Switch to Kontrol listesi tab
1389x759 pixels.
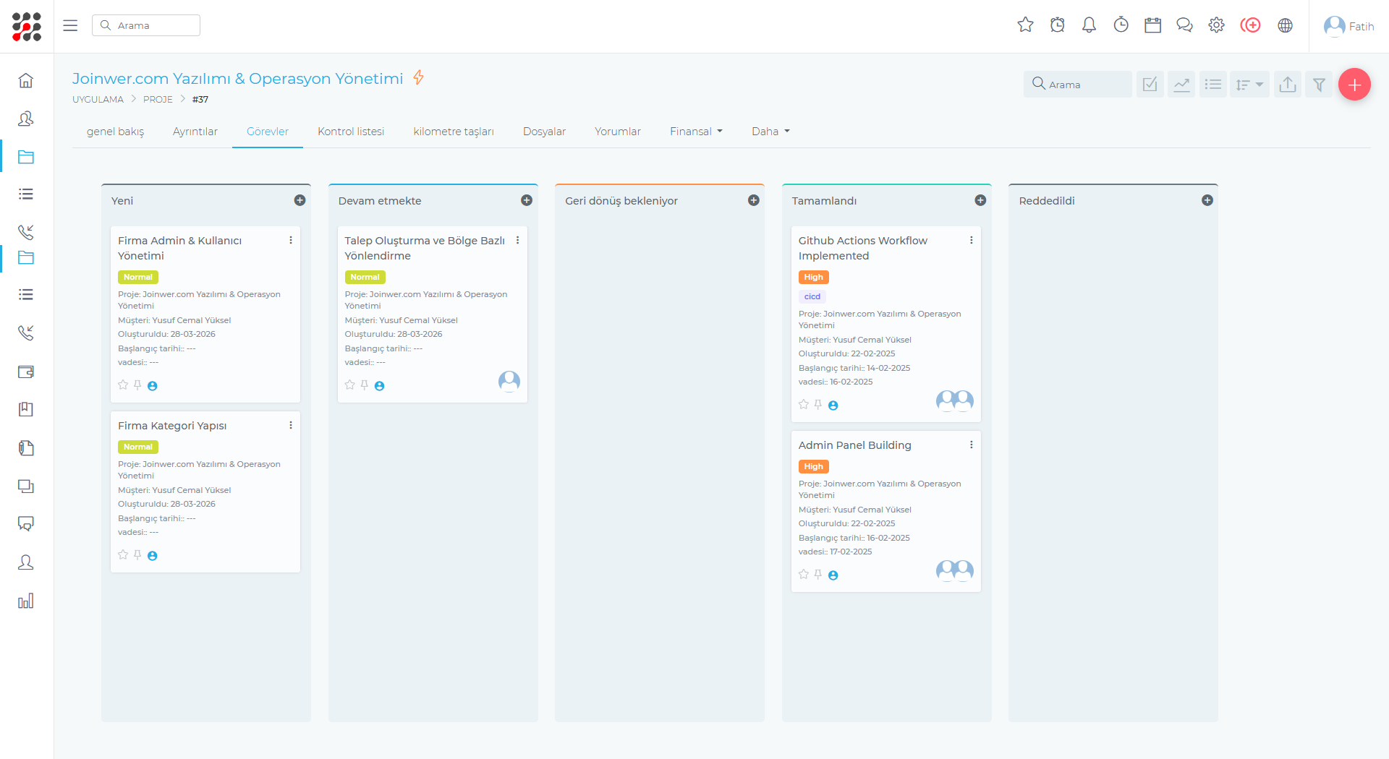pyautogui.click(x=351, y=132)
